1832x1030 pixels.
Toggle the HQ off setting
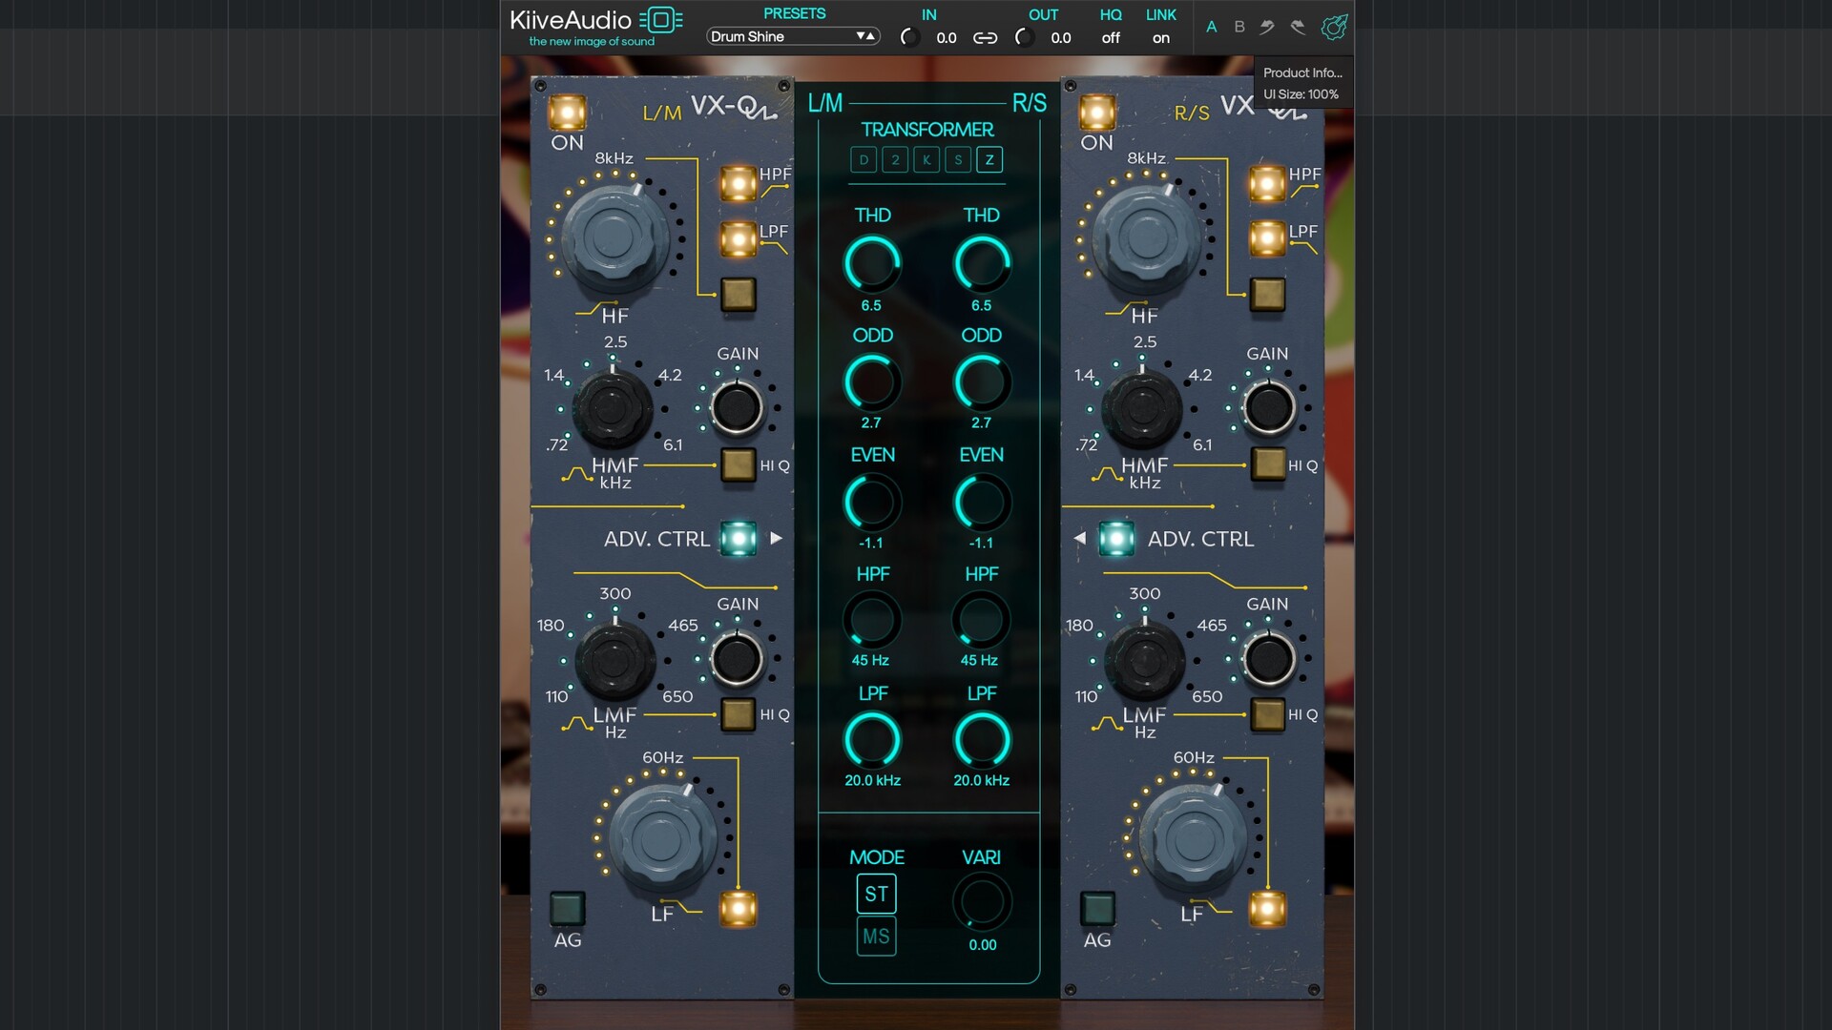[x=1111, y=38]
